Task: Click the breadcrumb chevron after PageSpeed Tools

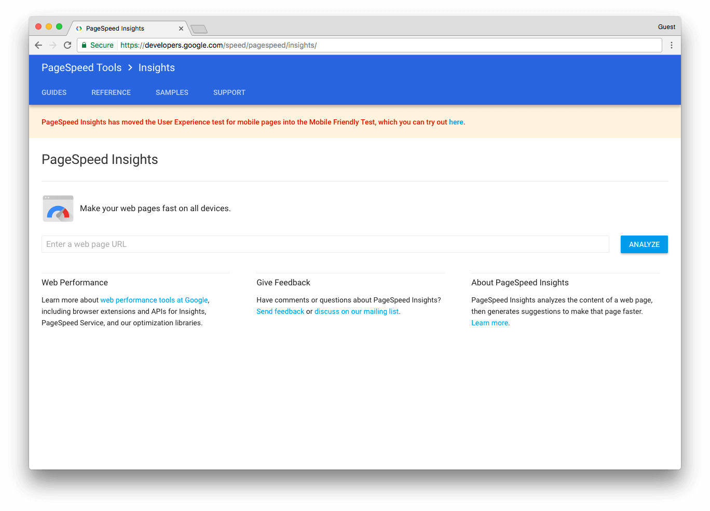Action: (x=130, y=67)
